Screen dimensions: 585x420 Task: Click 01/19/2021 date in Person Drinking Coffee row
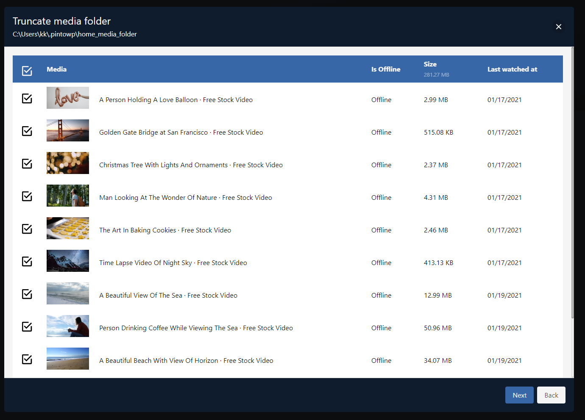tap(504, 328)
